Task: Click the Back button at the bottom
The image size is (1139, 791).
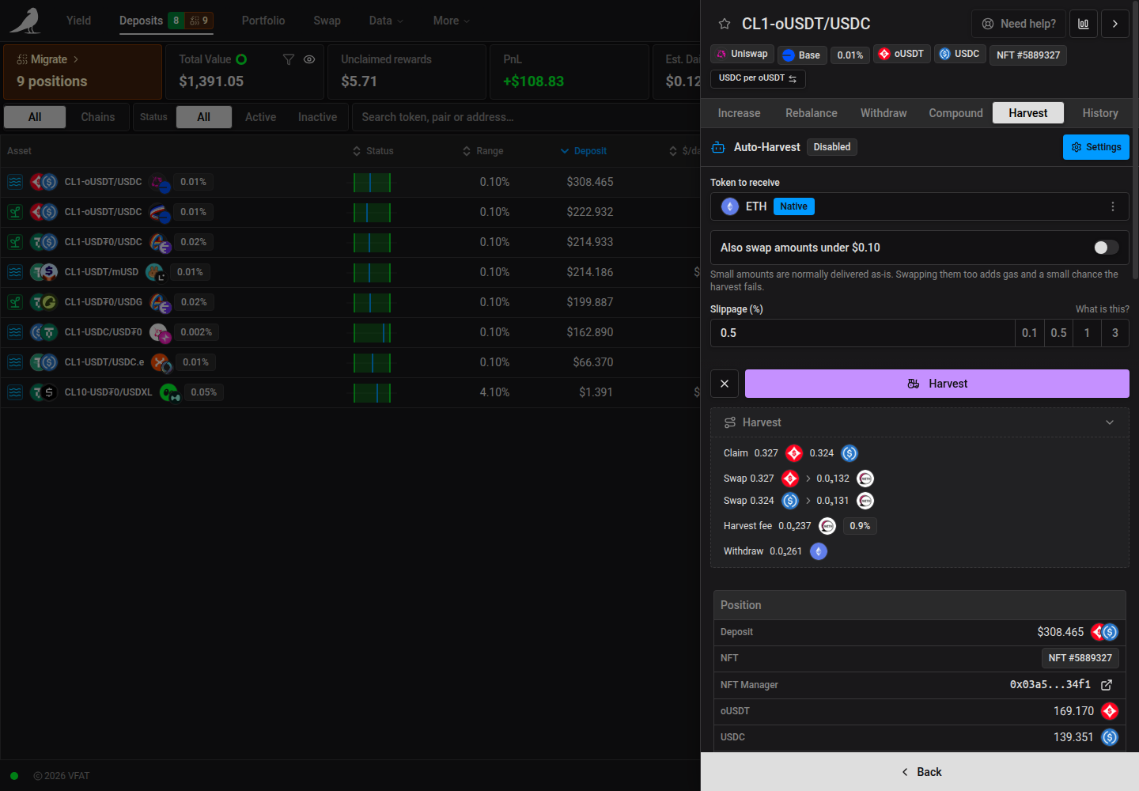Action: coord(921,772)
